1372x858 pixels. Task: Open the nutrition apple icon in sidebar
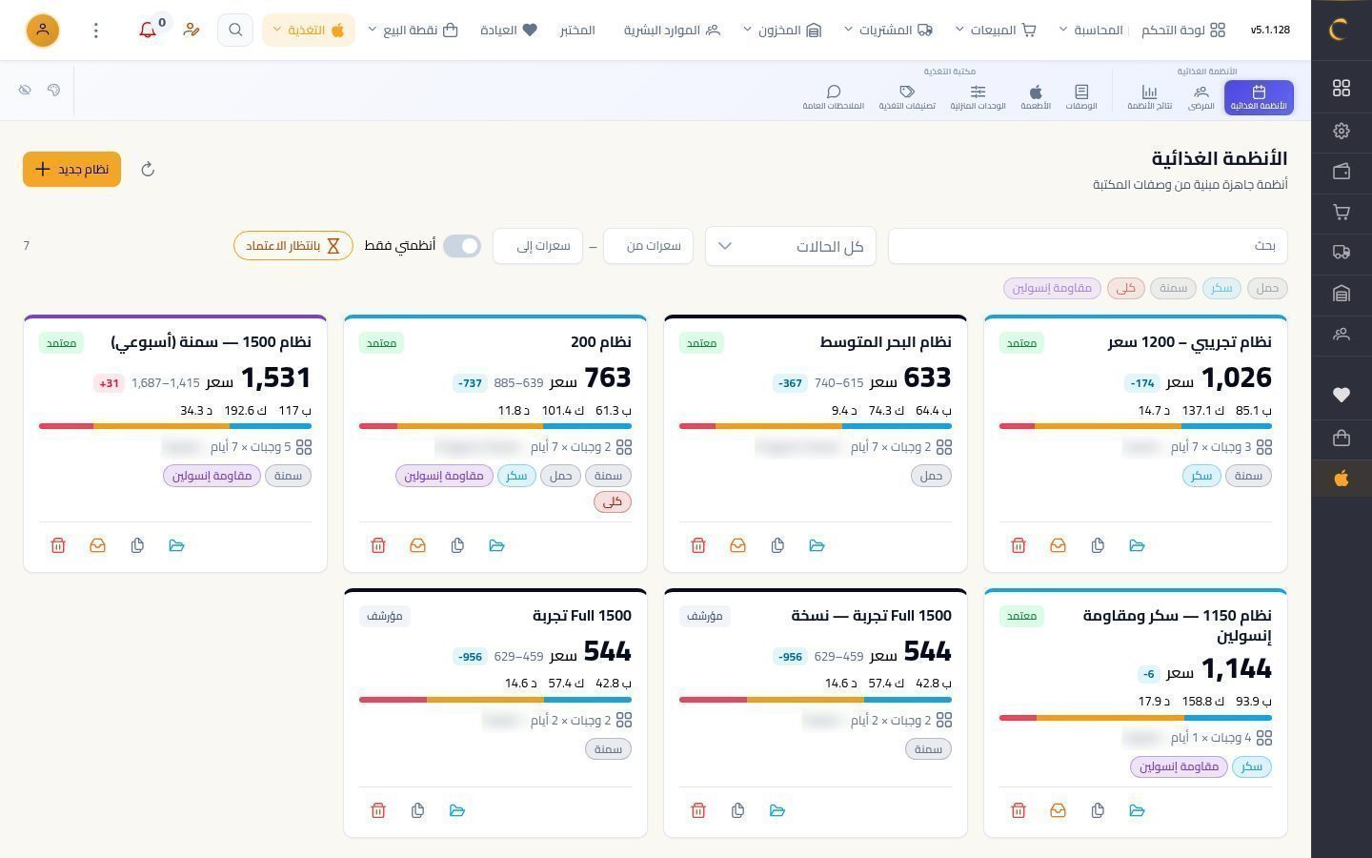pos(1342,479)
